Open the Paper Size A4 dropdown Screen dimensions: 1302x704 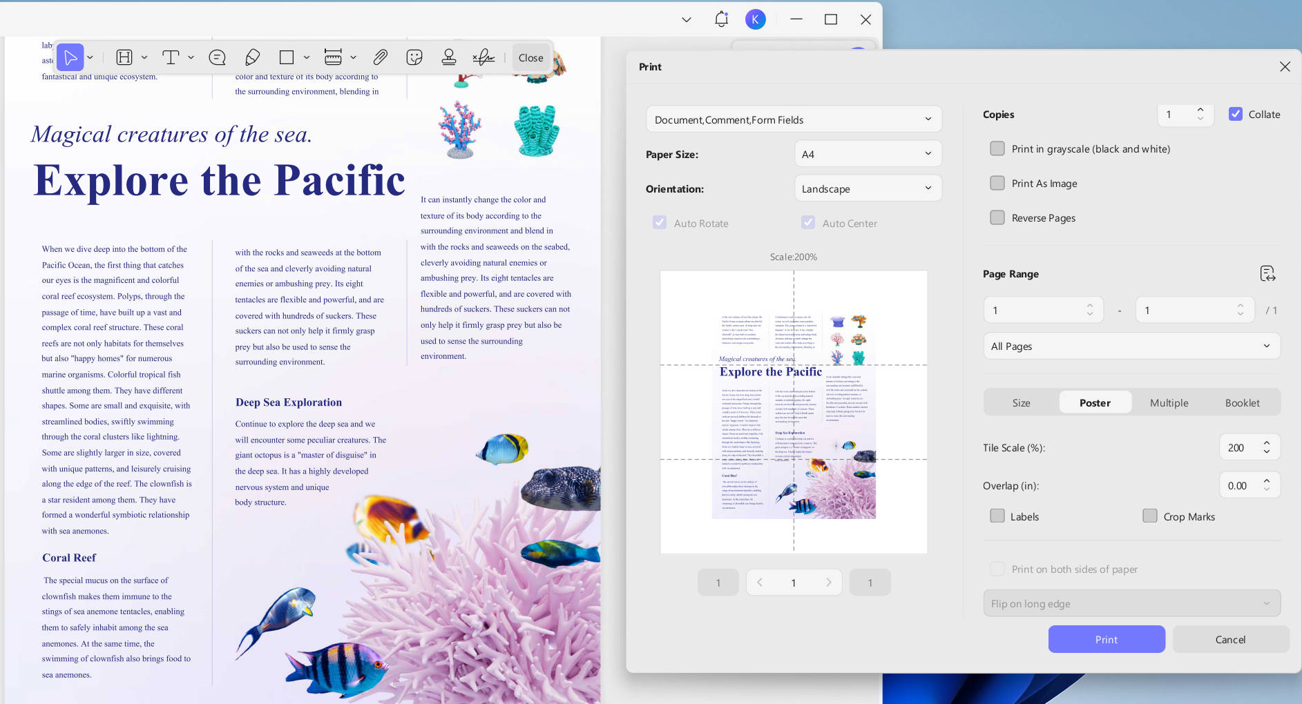pos(868,154)
